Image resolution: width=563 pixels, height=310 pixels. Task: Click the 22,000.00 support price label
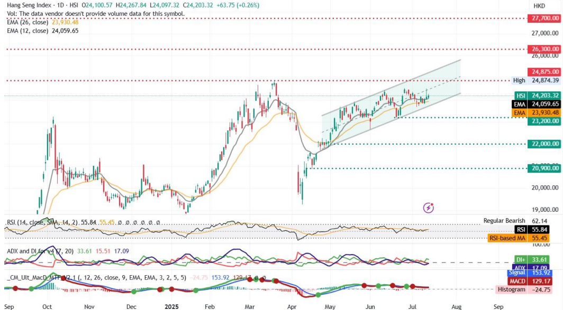(543, 144)
